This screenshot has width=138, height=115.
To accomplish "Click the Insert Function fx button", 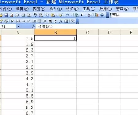I will point(33,26).
